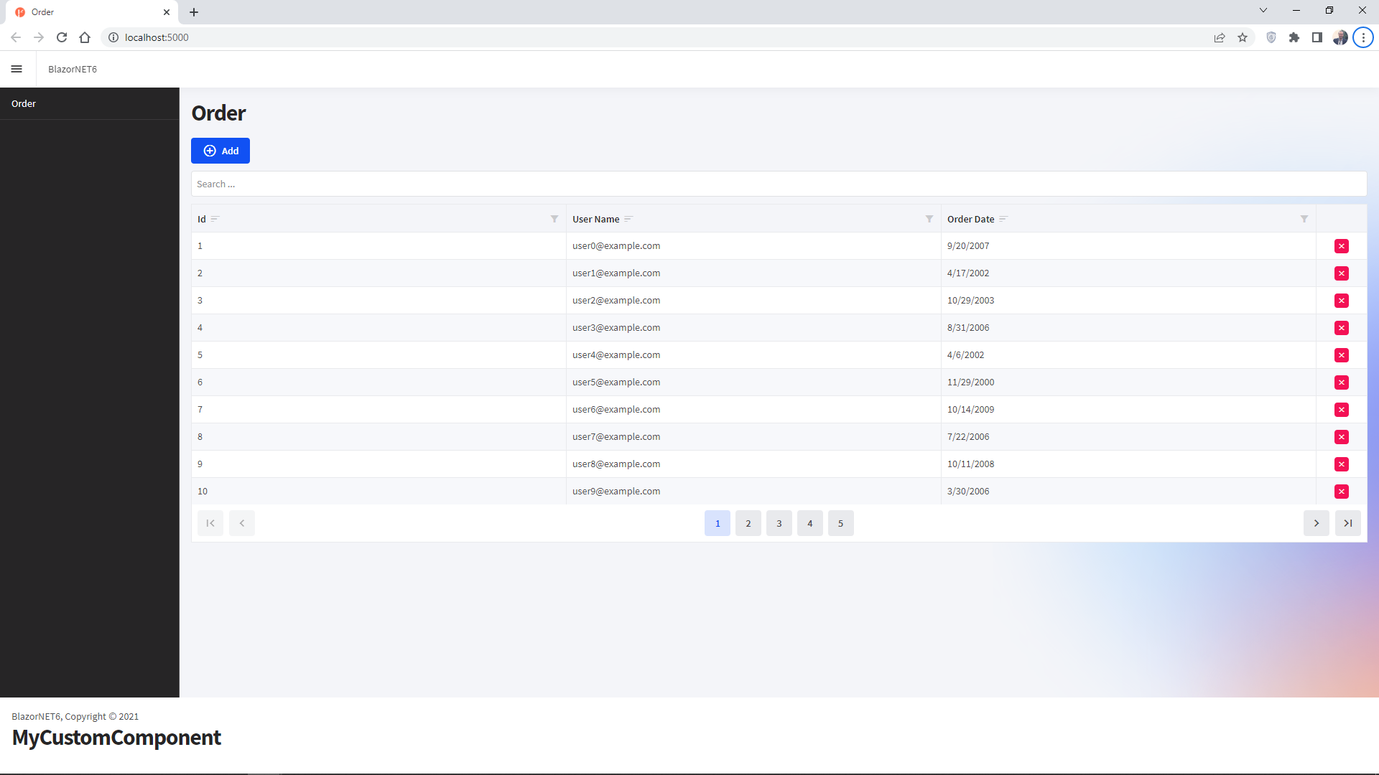
Task: Go to page 5 of the grid
Action: [x=841, y=523]
